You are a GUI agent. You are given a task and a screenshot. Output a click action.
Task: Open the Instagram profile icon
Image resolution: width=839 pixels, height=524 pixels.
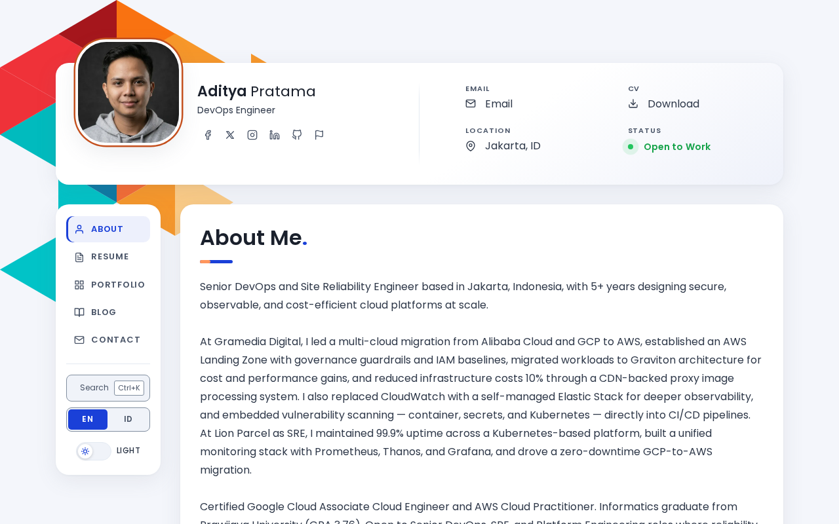coord(252,135)
